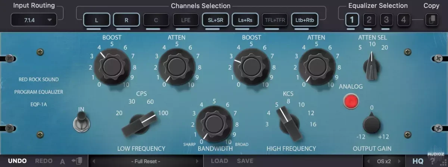Click the BROAD bandwidth label

242,144
